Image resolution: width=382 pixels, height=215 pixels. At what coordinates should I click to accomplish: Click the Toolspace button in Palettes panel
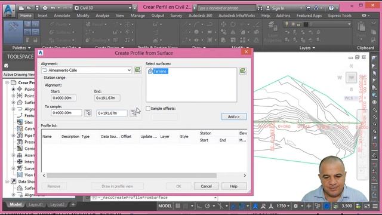point(13,32)
